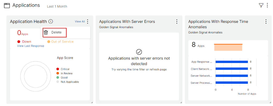The image size is (273, 106).
Task: Click the App Score label
Action: click(65, 58)
